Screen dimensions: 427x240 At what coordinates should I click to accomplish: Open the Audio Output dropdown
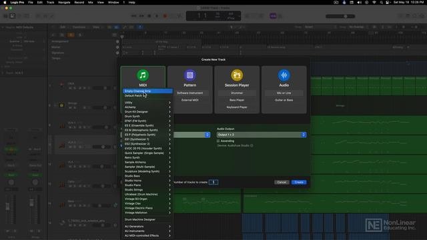pos(262,135)
